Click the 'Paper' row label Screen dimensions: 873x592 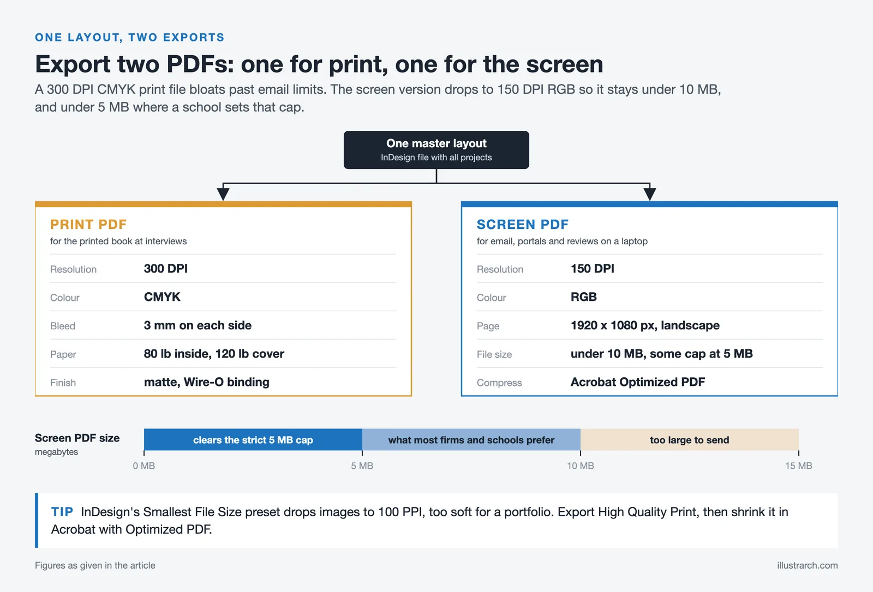click(63, 354)
